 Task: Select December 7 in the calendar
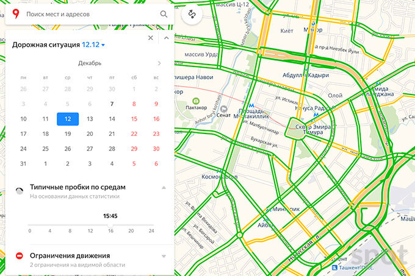point(112,104)
